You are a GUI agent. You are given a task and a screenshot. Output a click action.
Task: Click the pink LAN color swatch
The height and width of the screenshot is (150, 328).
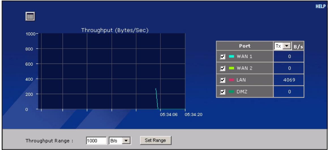click(231, 80)
